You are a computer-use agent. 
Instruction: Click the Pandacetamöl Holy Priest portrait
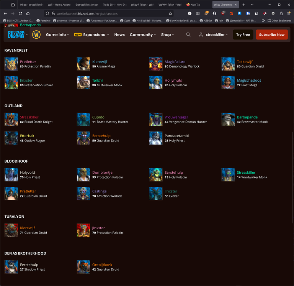point(156,138)
